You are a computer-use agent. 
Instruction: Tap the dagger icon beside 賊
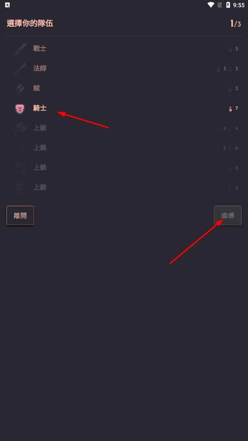coord(20,88)
